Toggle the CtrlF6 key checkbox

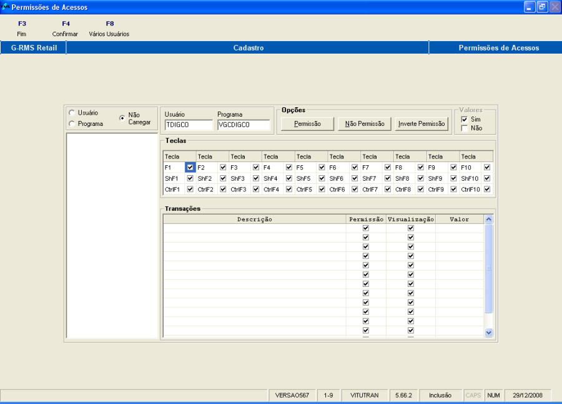pos(355,190)
